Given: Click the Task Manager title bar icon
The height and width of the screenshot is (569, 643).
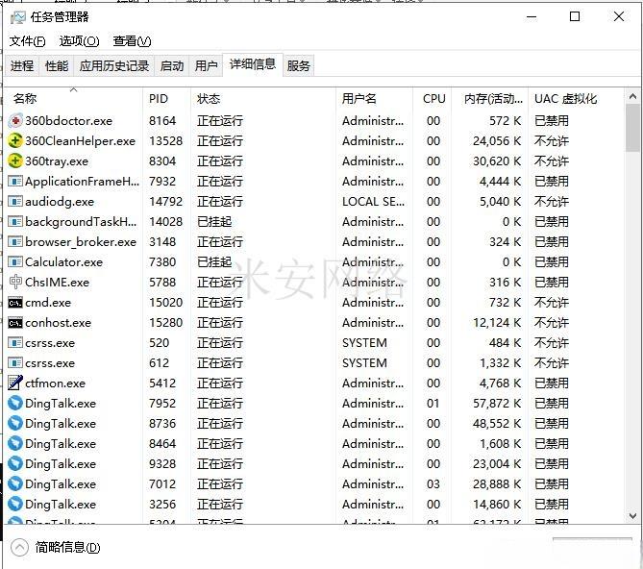Looking at the screenshot, I should tap(17, 17).
